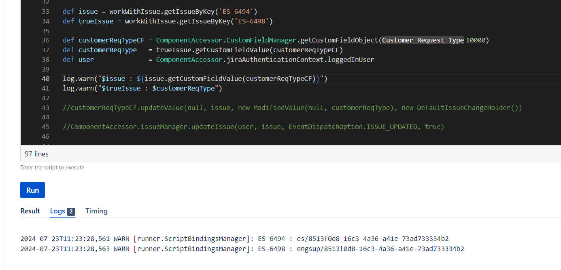Click the highlighted Customer Request Type text
This screenshot has height=270, width=561.
point(423,40)
